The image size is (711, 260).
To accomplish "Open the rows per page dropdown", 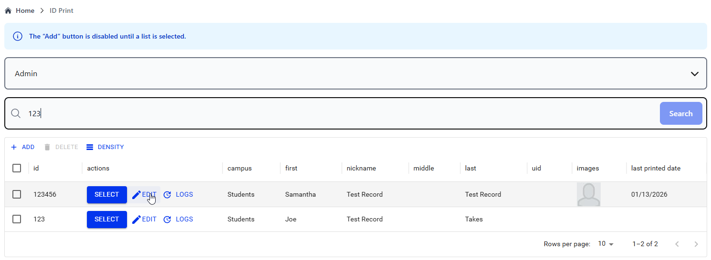I will click(606, 244).
